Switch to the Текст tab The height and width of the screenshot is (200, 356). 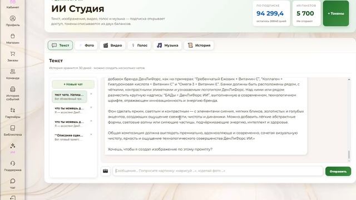[x=61, y=46]
